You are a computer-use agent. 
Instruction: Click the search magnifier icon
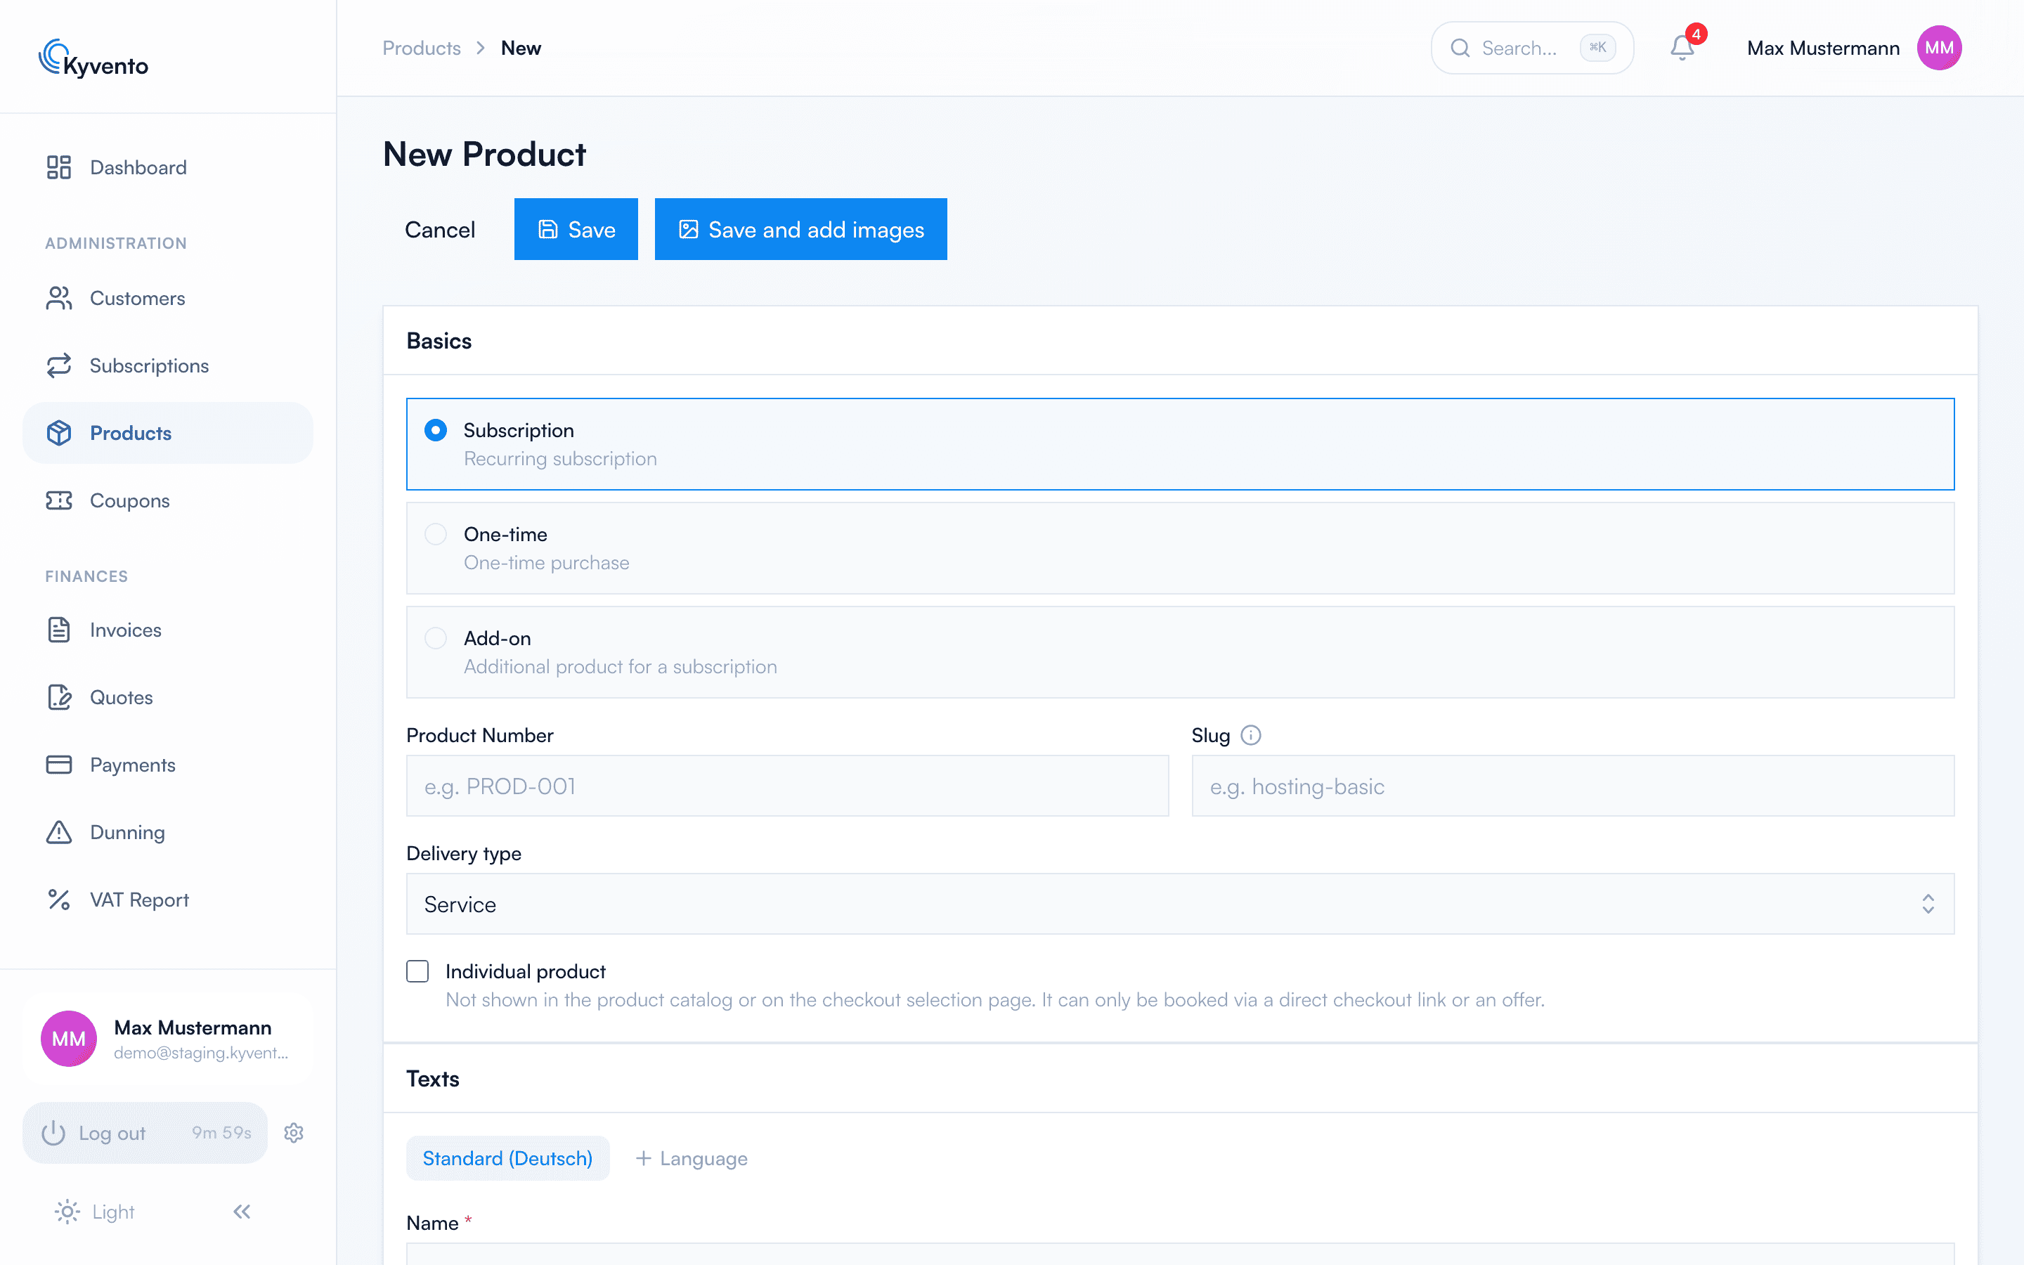click(1460, 48)
